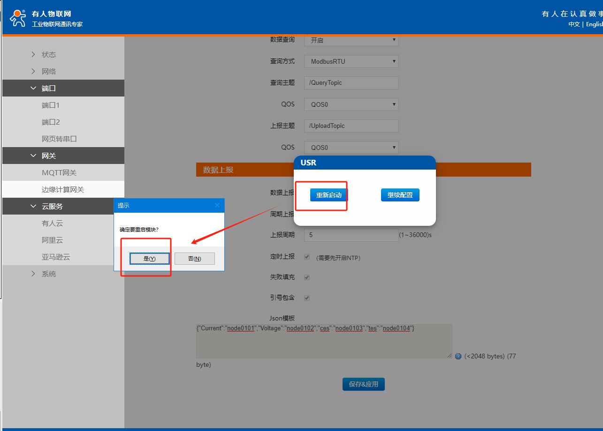Confirm restart with 是(Y) button
The width and height of the screenshot is (603, 431).
(150, 259)
